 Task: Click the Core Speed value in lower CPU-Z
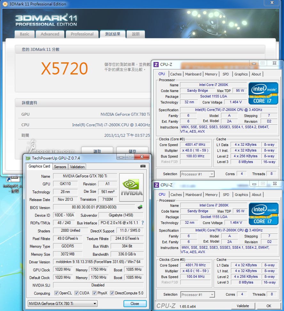point(196,265)
